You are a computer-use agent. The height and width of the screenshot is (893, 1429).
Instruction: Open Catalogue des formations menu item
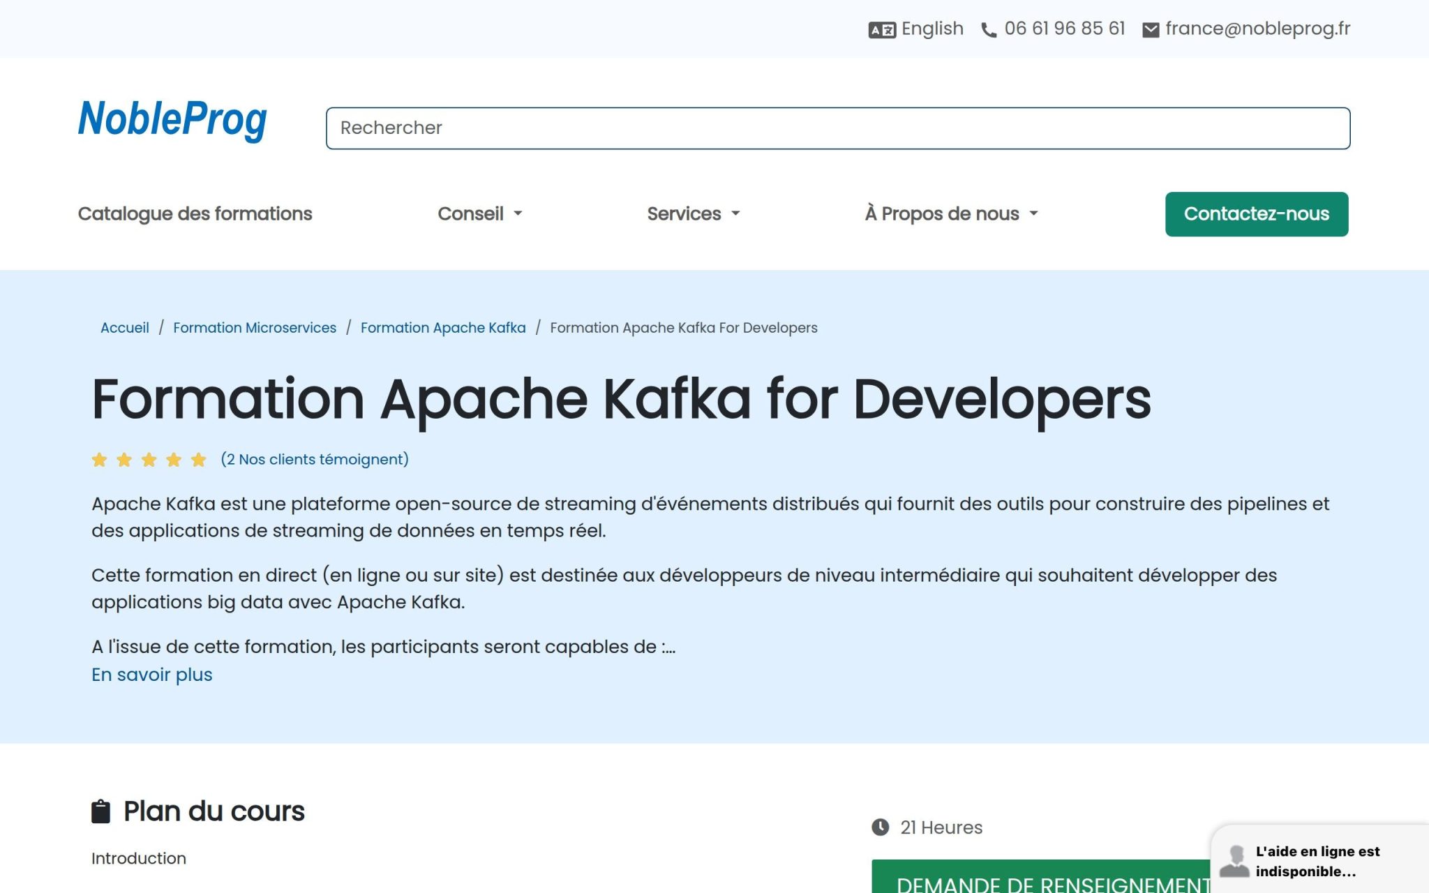pyautogui.click(x=195, y=213)
